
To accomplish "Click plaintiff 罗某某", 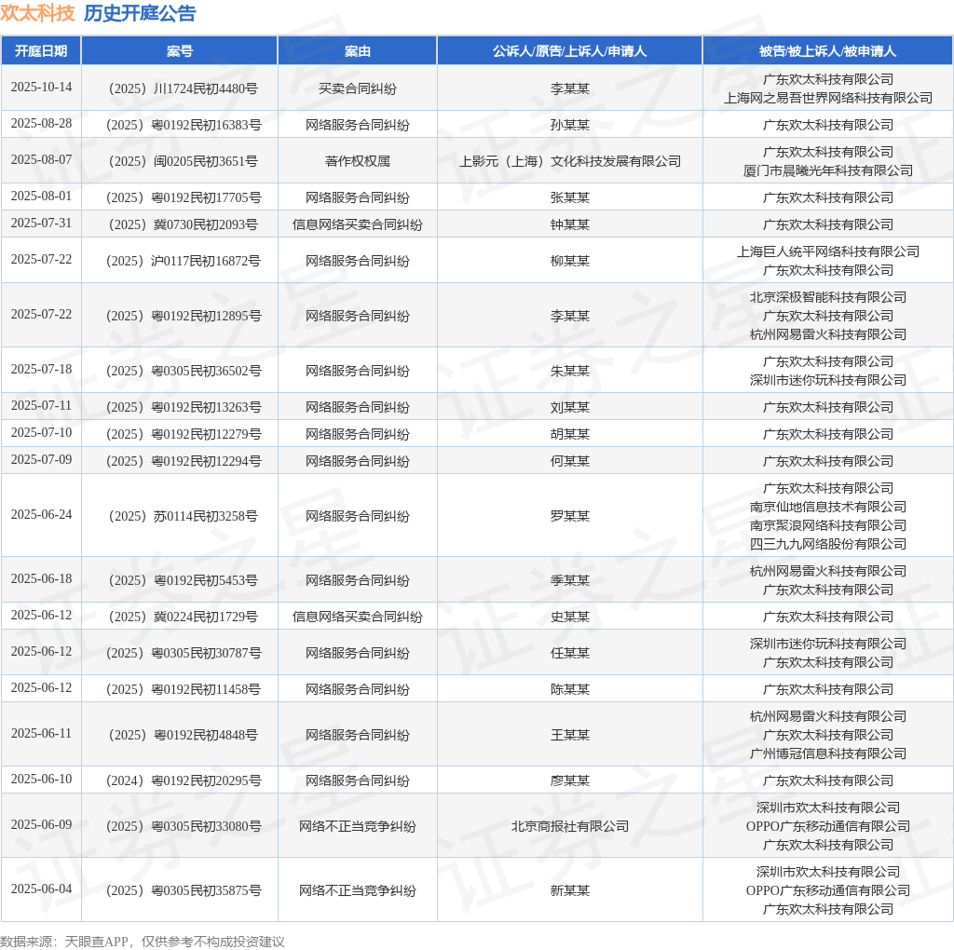I will [x=569, y=516].
